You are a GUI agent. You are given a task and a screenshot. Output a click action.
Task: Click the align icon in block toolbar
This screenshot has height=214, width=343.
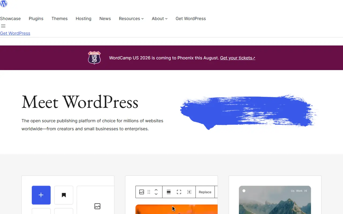tap(169, 192)
